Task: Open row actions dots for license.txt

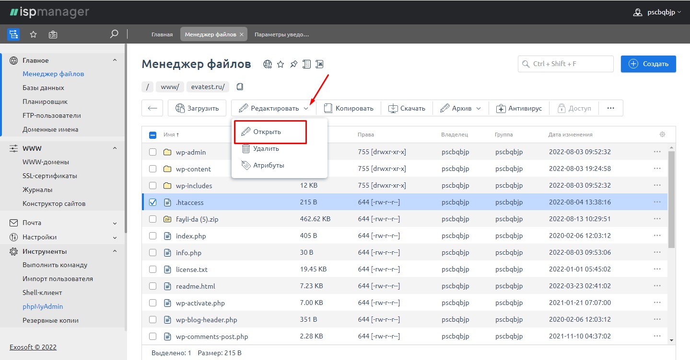Action: pos(657,269)
